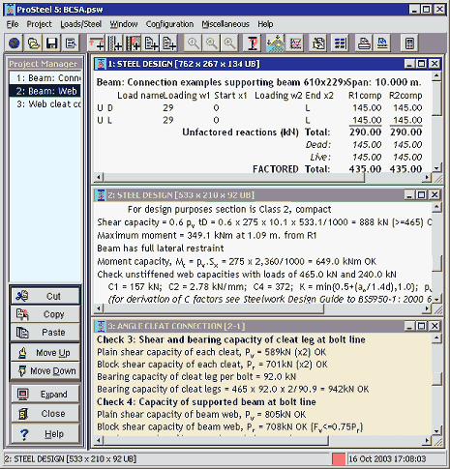Click the vertical scrollbar thumb in Angle Cleat window

coord(436,379)
